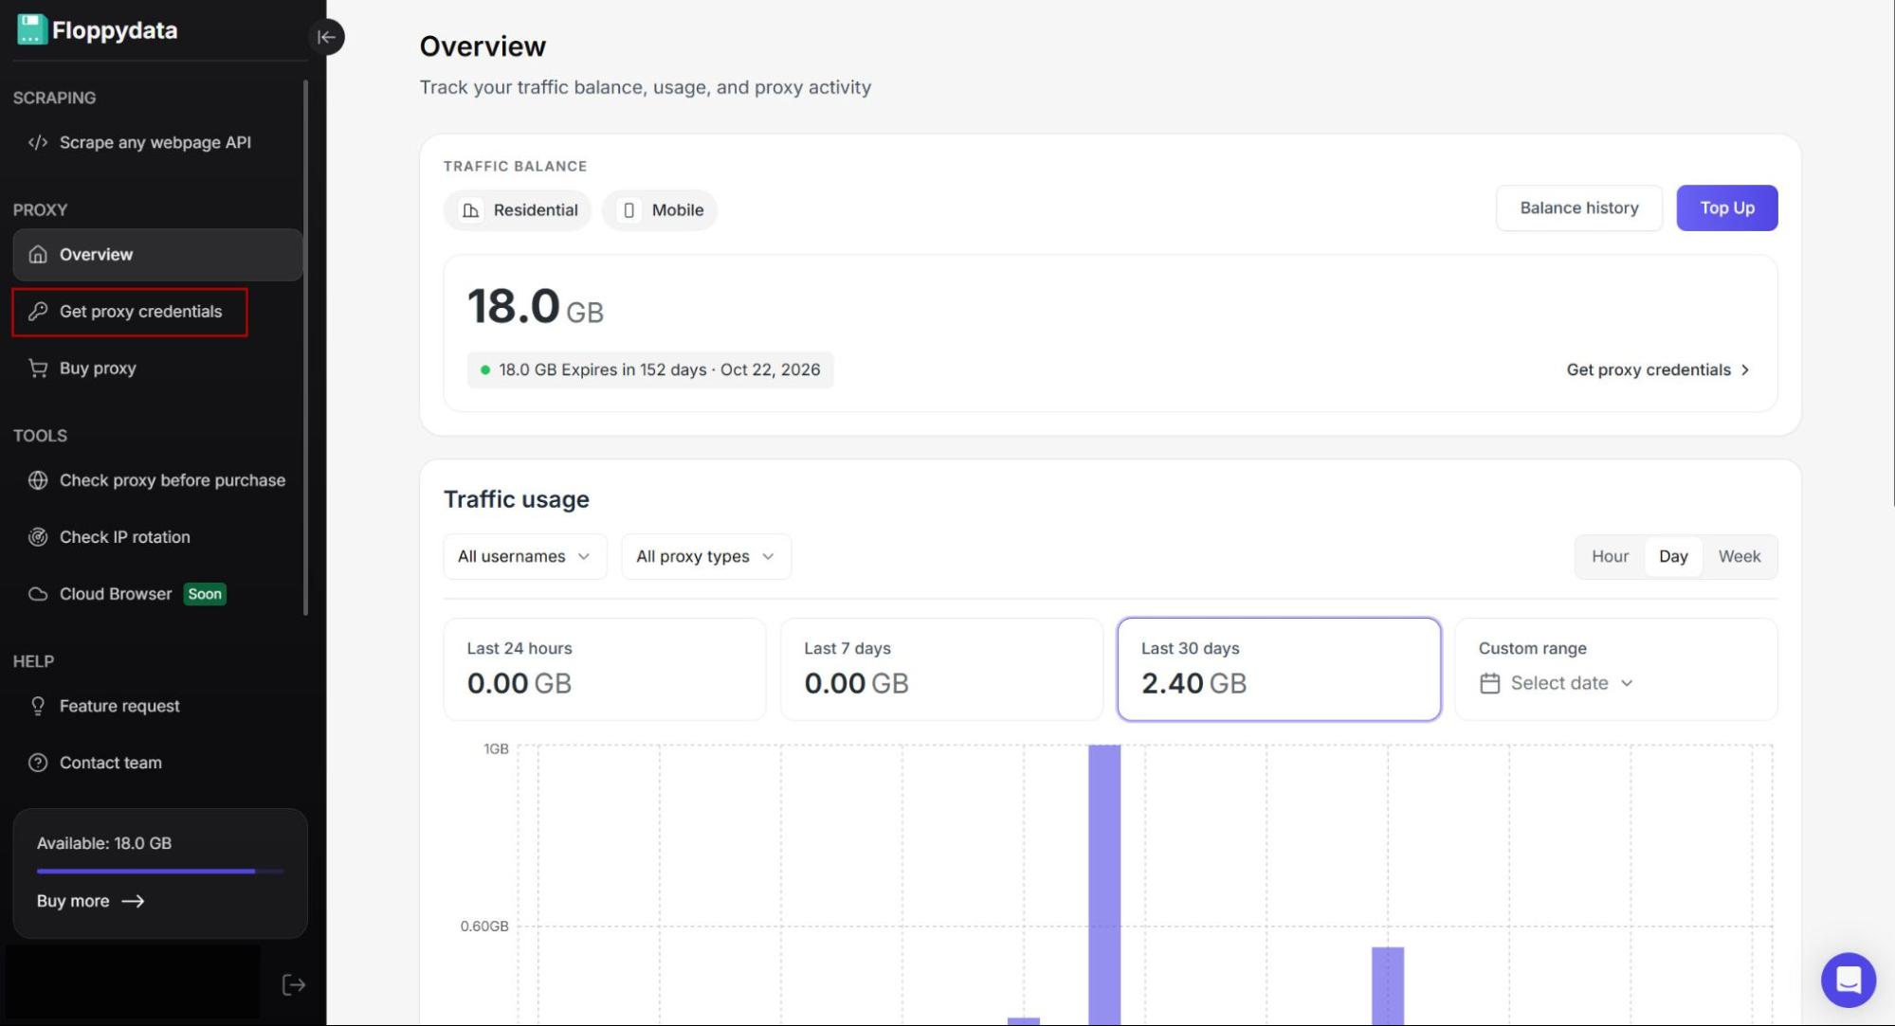Open Check proxy before purchase tool

coord(158,480)
